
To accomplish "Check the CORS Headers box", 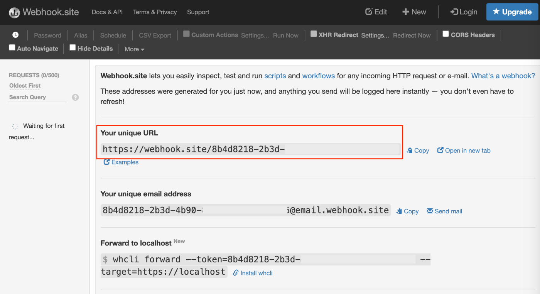I will 445,34.
